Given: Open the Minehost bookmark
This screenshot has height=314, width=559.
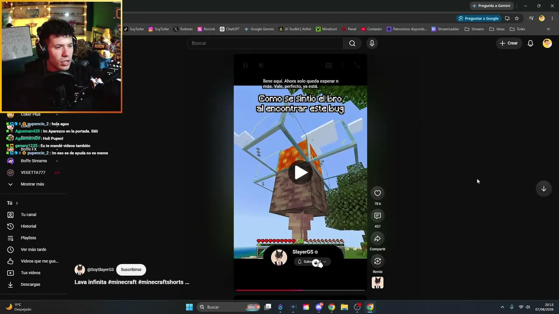Looking at the screenshot, I should 327,29.
